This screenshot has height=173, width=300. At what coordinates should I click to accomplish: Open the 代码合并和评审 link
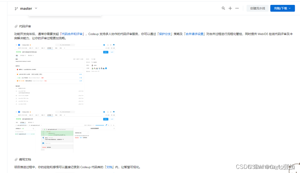(x=72, y=34)
